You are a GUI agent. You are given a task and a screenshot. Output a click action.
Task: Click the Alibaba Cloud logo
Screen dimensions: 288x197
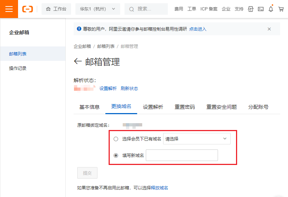coord(27,9)
